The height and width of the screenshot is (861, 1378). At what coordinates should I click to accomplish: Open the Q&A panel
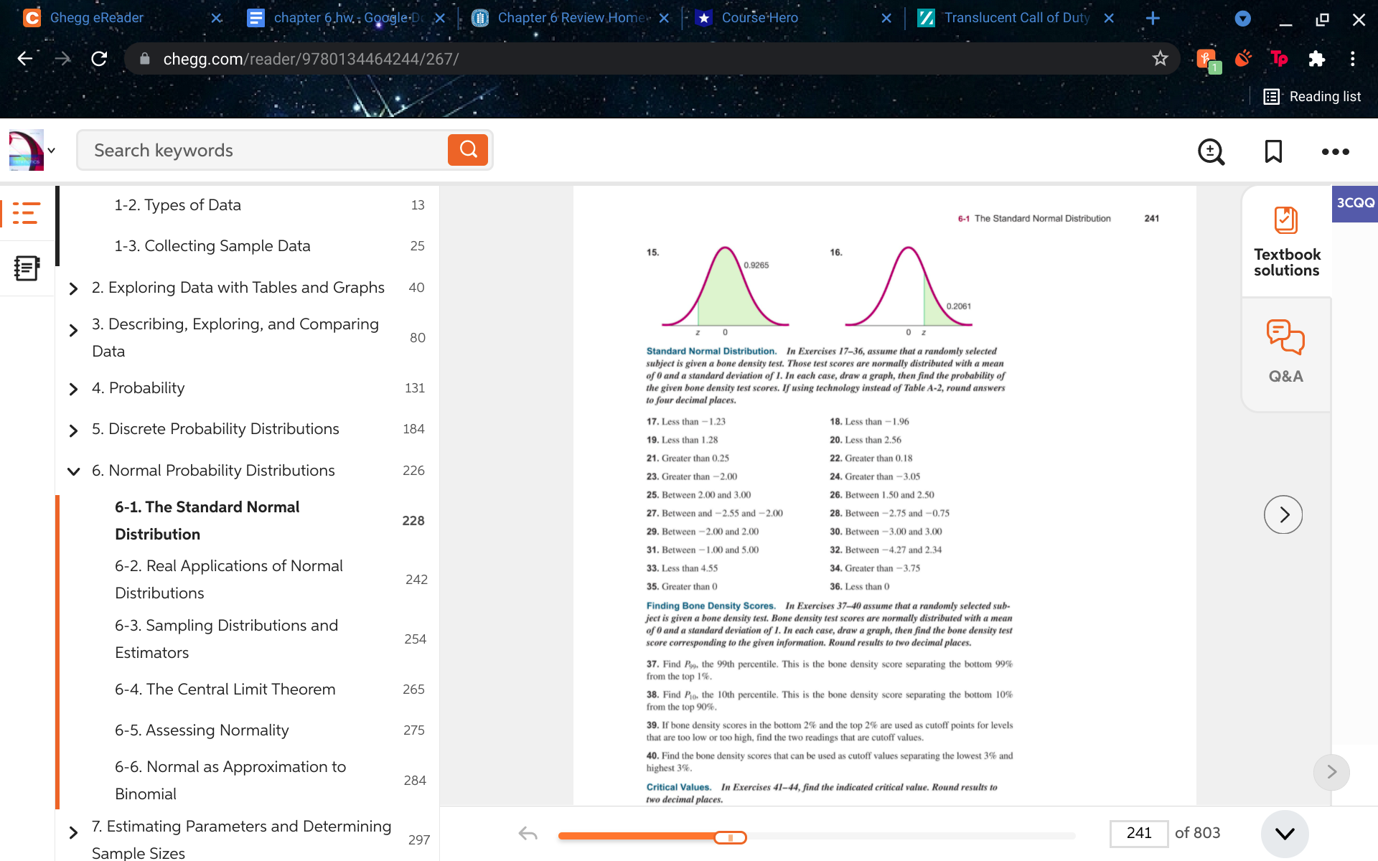click(x=1285, y=352)
